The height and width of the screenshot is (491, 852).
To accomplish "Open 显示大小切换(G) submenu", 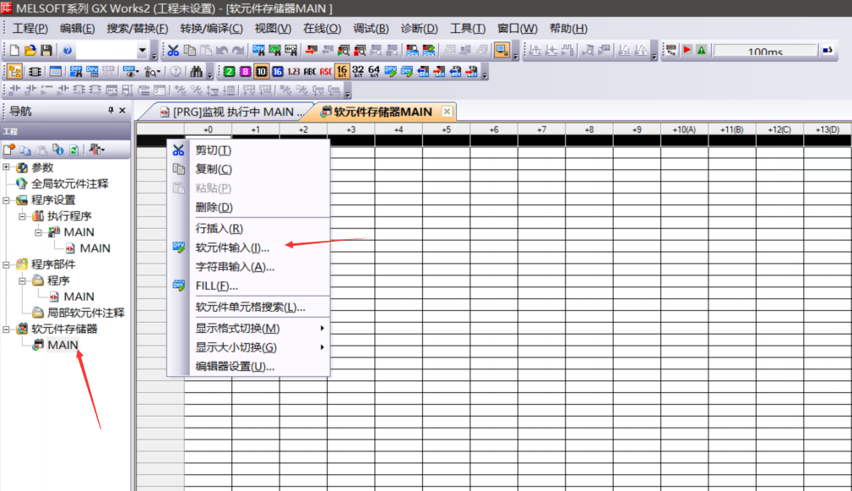I will click(249, 347).
